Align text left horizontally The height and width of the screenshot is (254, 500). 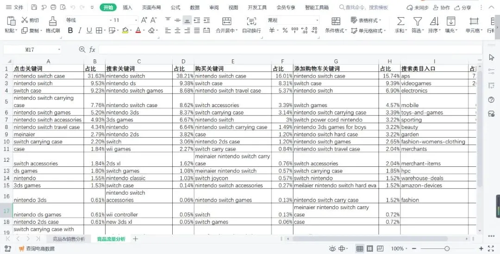168,30
